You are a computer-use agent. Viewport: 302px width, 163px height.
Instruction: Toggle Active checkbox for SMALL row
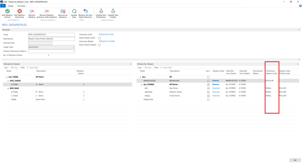point(208,96)
